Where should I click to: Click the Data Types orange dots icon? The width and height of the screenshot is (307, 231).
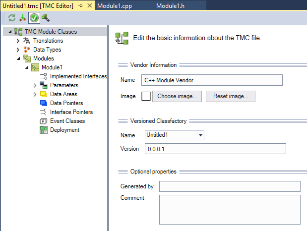[x=27, y=50]
